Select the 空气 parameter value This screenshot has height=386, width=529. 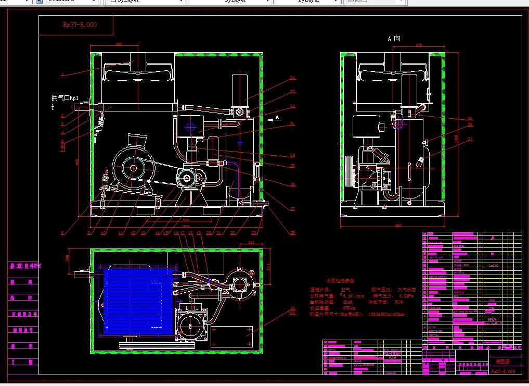[x=345, y=290]
